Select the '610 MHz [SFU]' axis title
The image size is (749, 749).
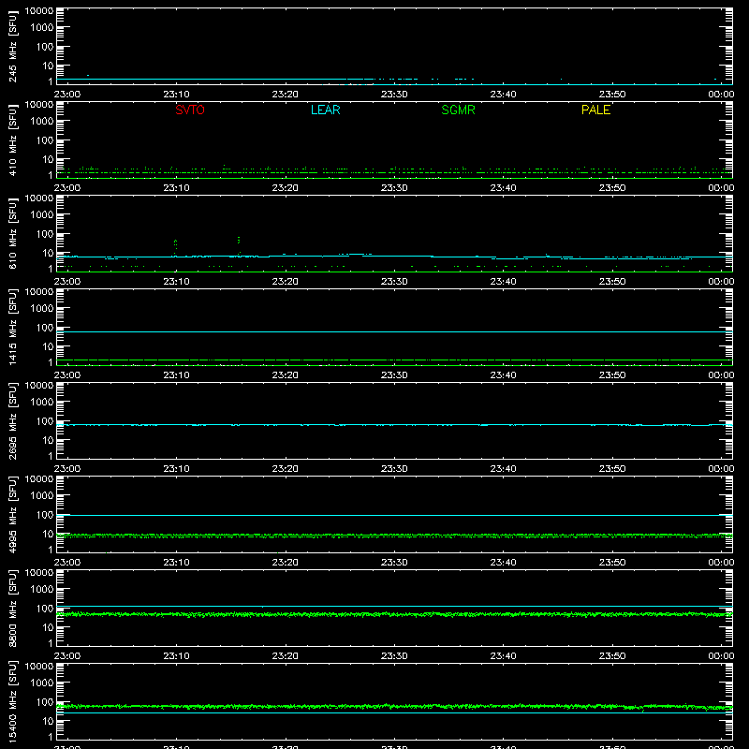tap(12, 233)
